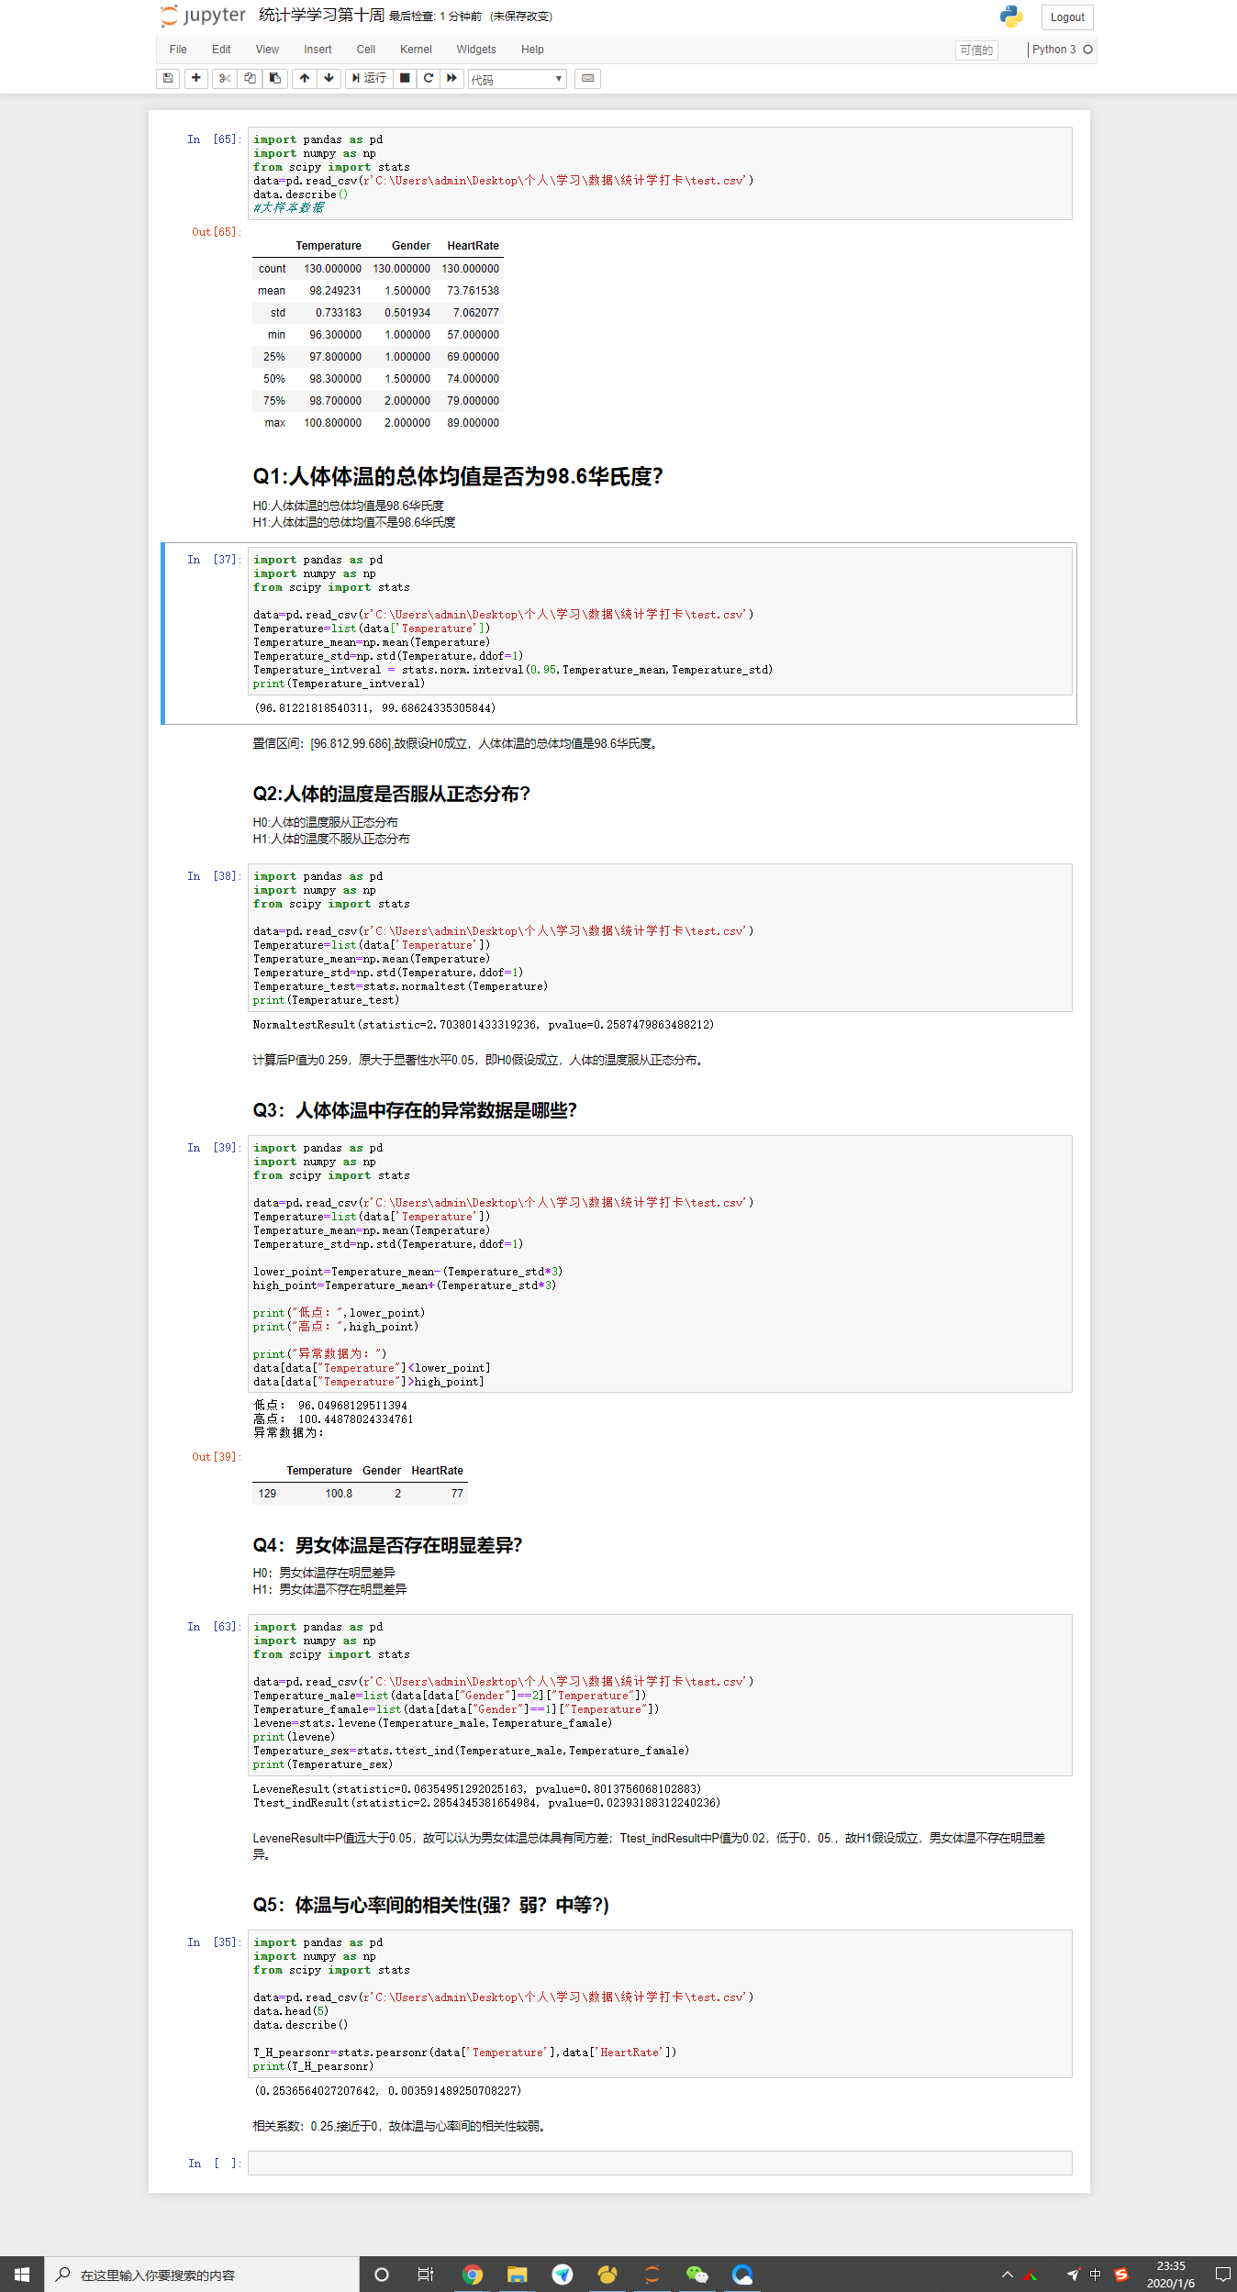Click the notebook title 统计学学习第十周
Viewport: 1237px width, 2292px height.
[x=322, y=16]
